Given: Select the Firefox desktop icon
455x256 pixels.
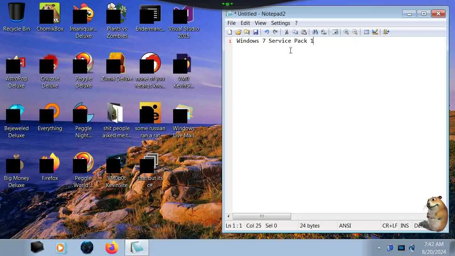Looking at the screenshot, I should click(x=50, y=167).
